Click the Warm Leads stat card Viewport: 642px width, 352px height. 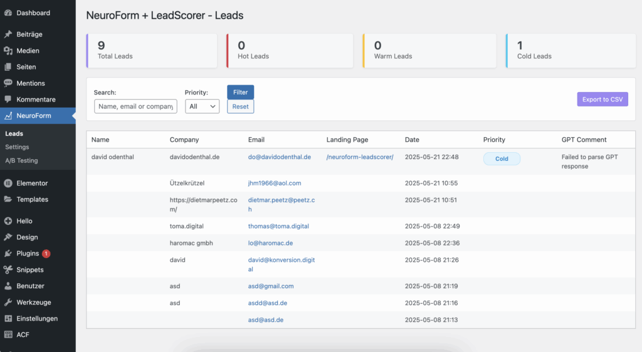(x=429, y=51)
